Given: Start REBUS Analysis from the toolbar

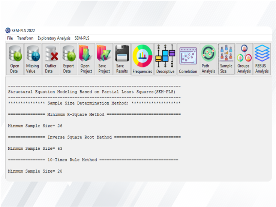Looking at the screenshot, I should pyautogui.click(x=262, y=59).
